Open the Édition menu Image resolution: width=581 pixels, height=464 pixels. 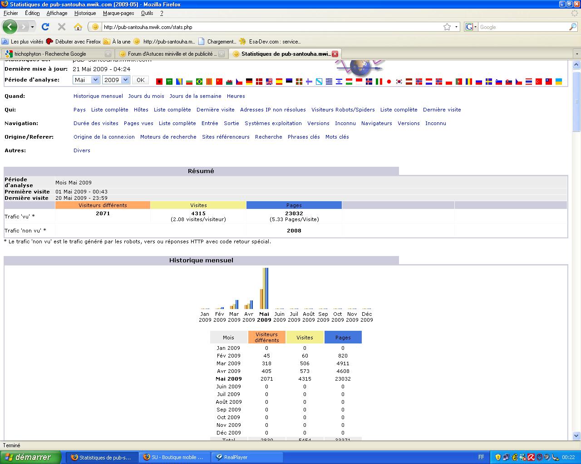pos(32,13)
